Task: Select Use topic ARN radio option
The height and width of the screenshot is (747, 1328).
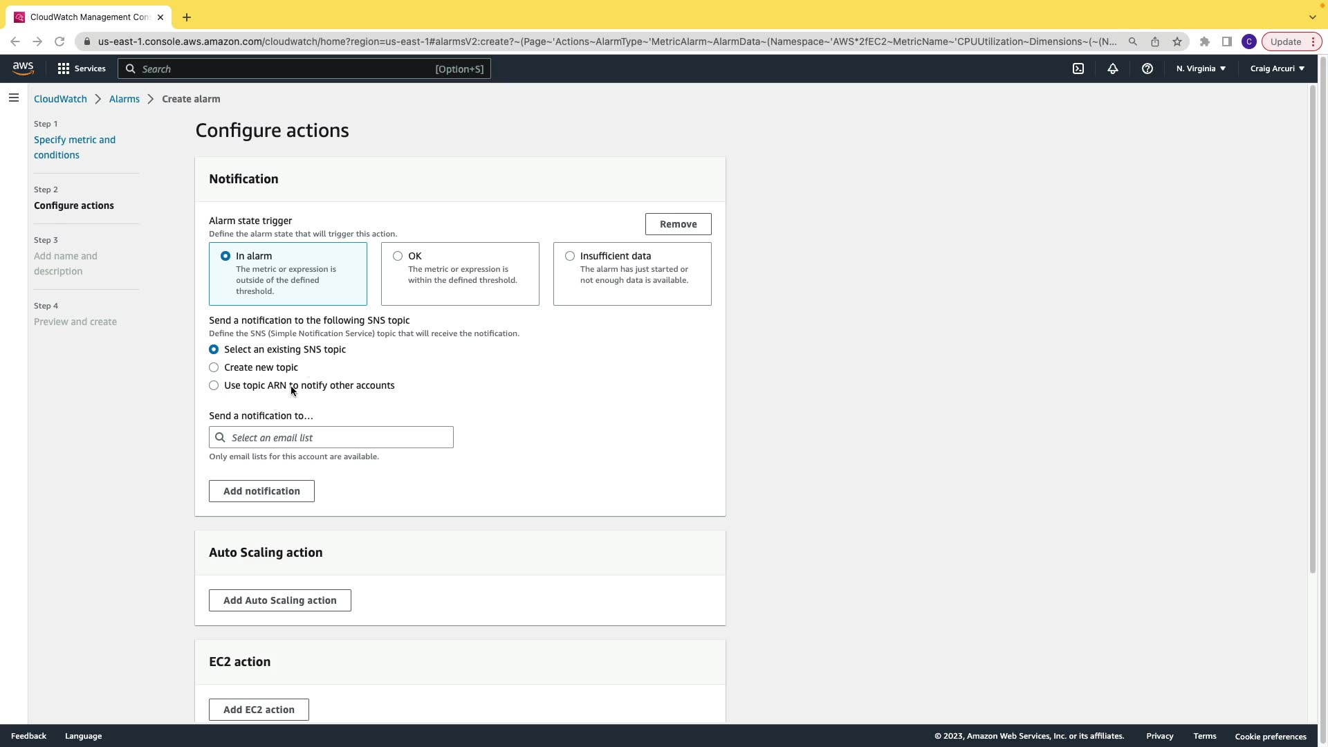Action: (x=214, y=385)
